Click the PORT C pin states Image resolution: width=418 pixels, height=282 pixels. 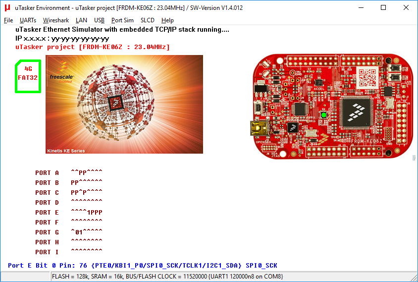[x=87, y=192]
